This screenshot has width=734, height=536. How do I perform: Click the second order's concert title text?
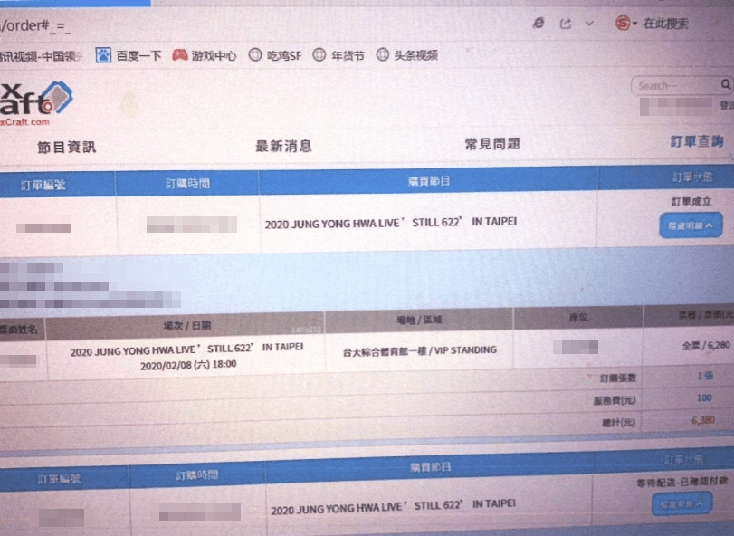393,507
